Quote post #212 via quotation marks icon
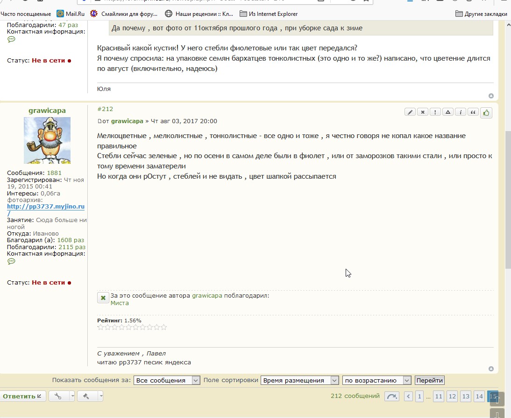Image resolution: width=511 pixels, height=418 pixels. pos(473,112)
